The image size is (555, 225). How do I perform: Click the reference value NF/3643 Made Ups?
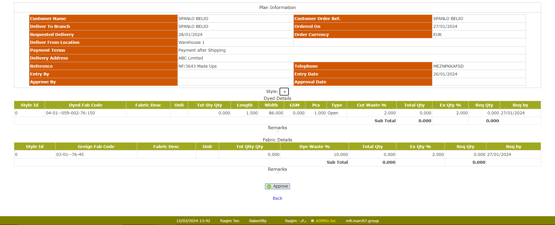click(197, 66)
